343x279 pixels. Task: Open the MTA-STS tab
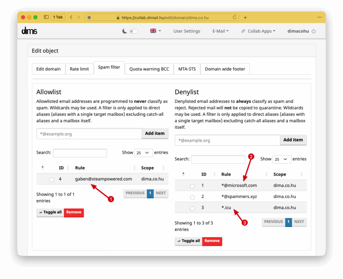coord(187,69)
